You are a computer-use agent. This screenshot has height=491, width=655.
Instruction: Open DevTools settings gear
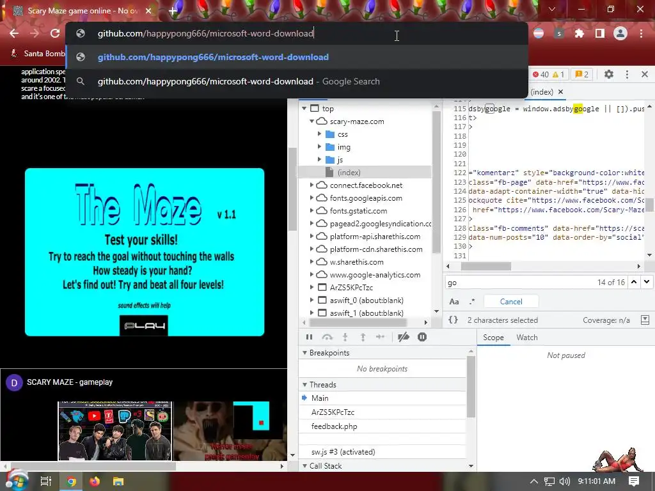[609, 74]
